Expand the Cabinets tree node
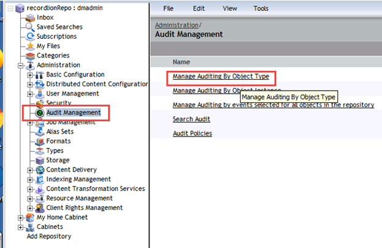Image resolution: width=382 pixels, height=248 pixels. [x=21, y=227]
